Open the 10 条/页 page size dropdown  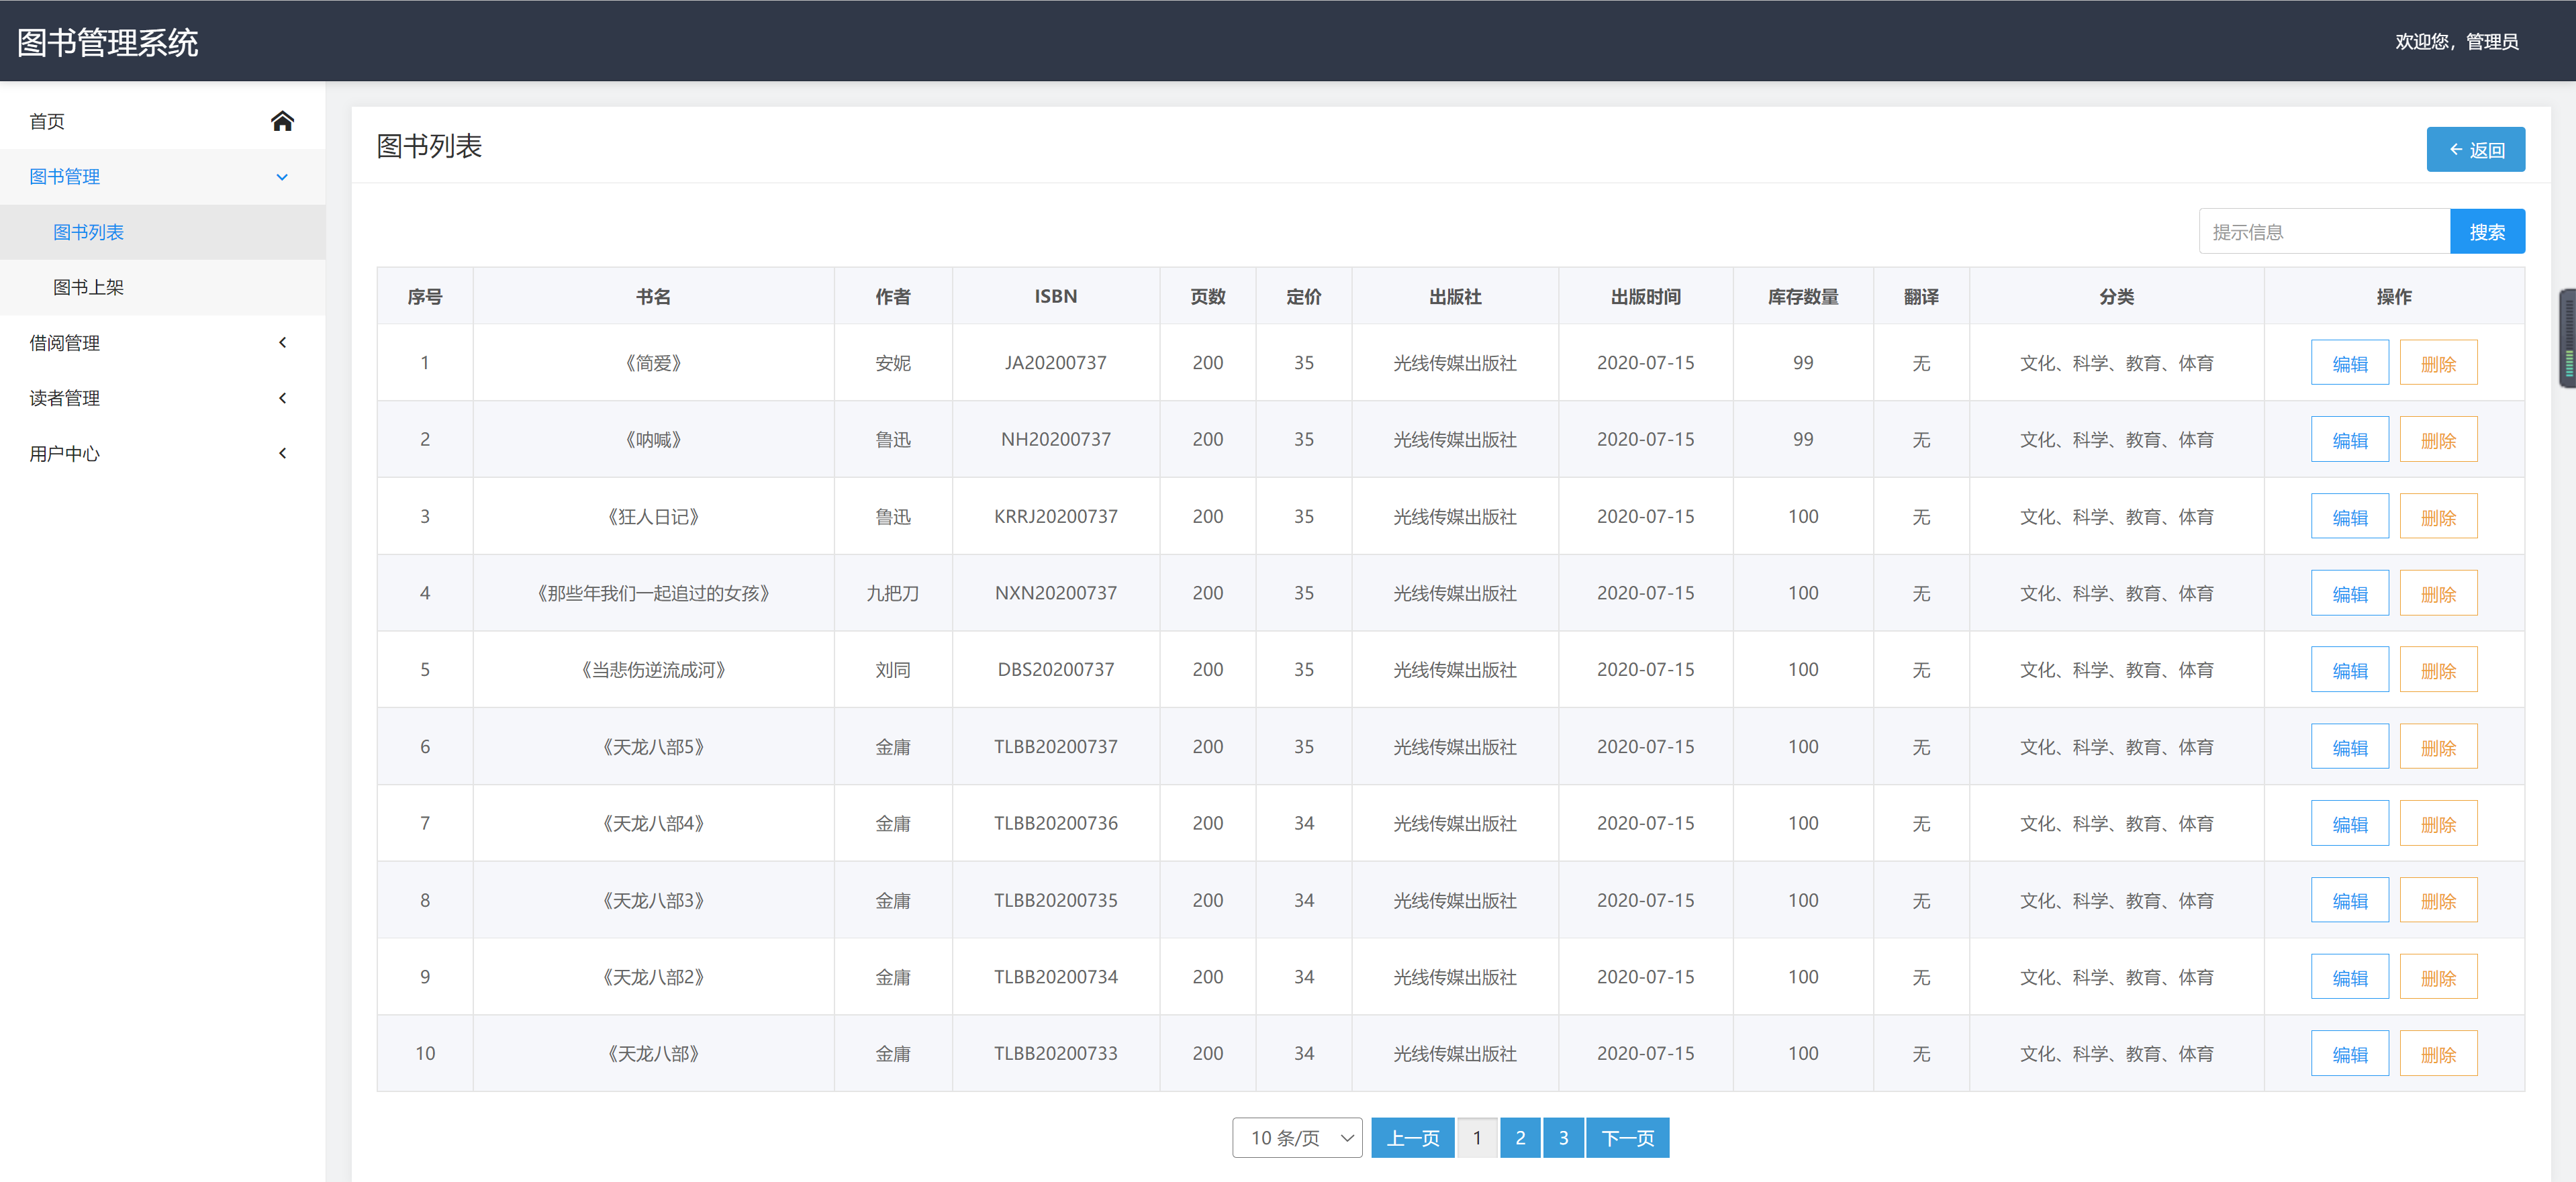pos(1297,1138)
